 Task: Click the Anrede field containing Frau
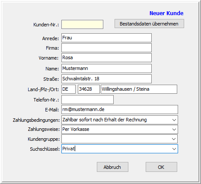(x=106, y=38)
